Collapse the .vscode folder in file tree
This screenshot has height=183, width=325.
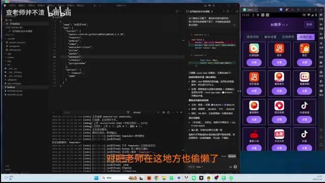[10, 39]
